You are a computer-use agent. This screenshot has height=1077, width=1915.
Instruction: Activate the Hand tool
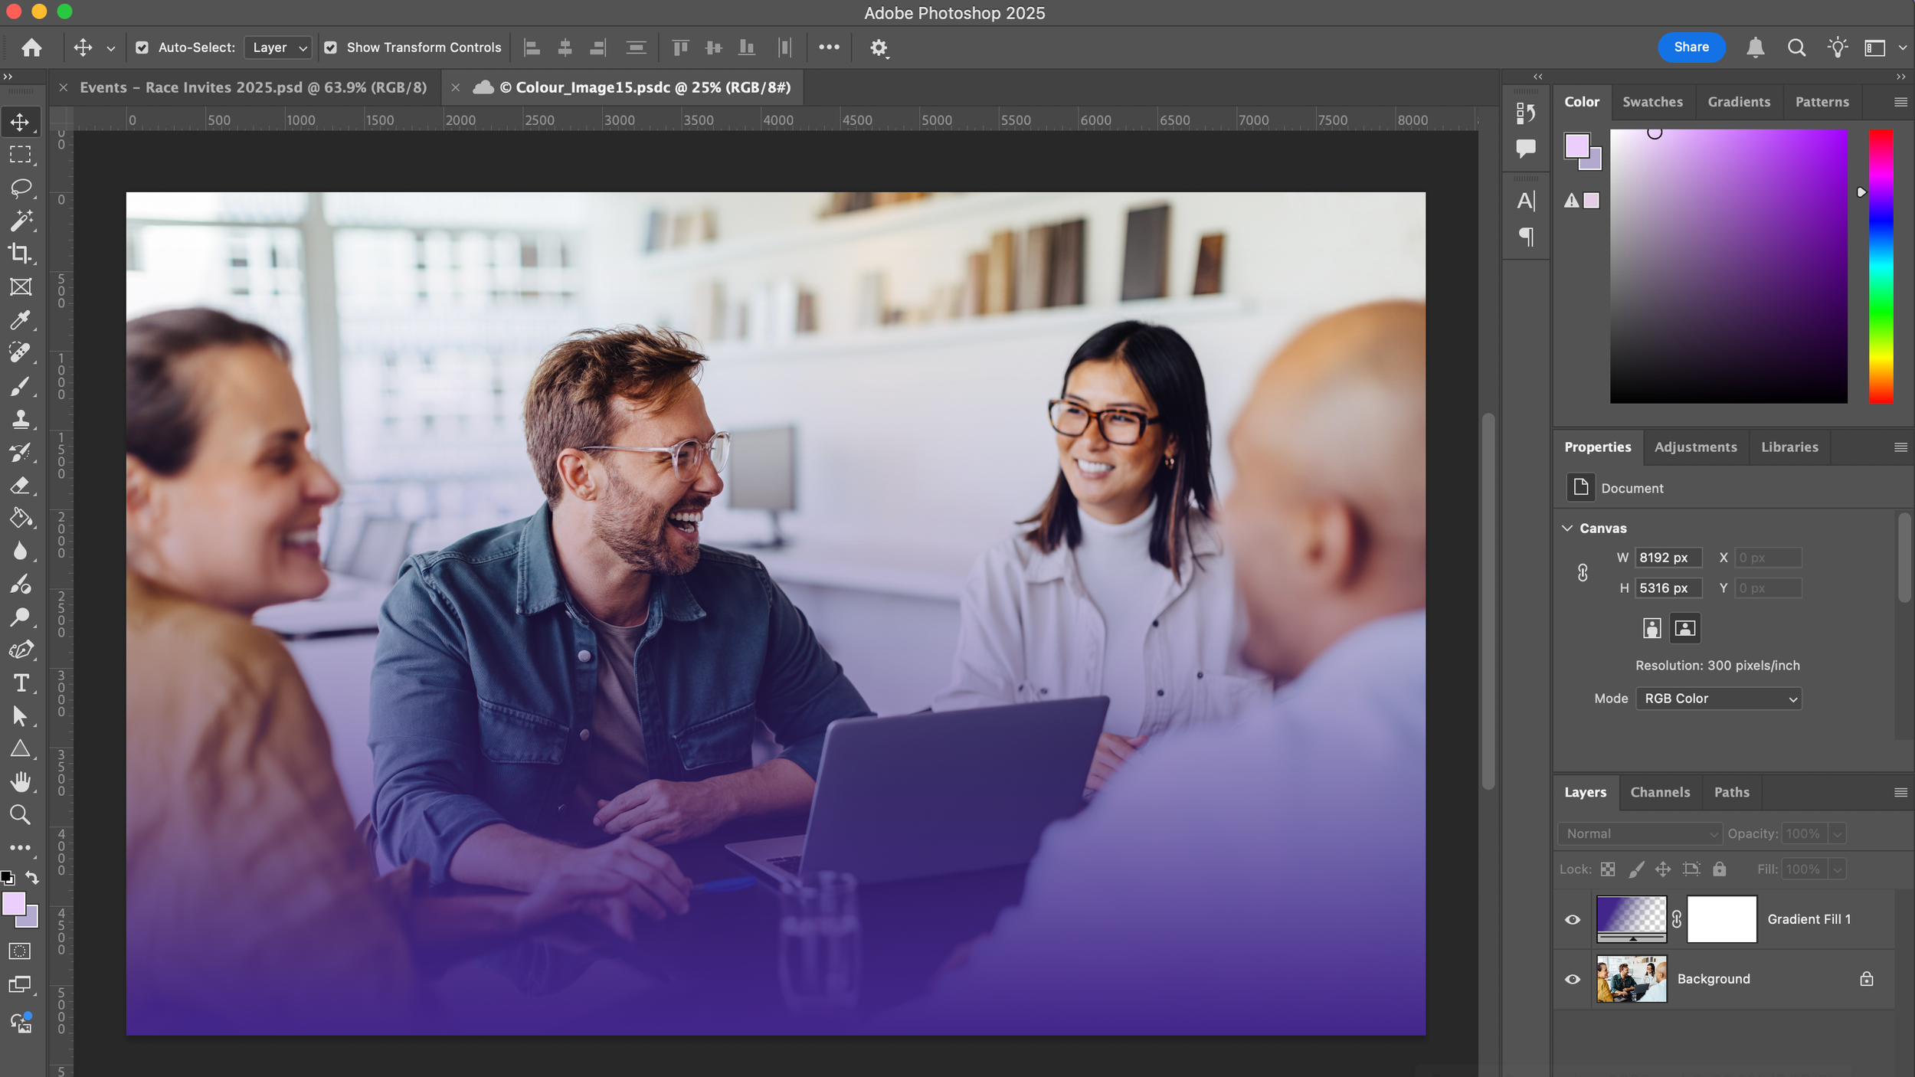21,781
